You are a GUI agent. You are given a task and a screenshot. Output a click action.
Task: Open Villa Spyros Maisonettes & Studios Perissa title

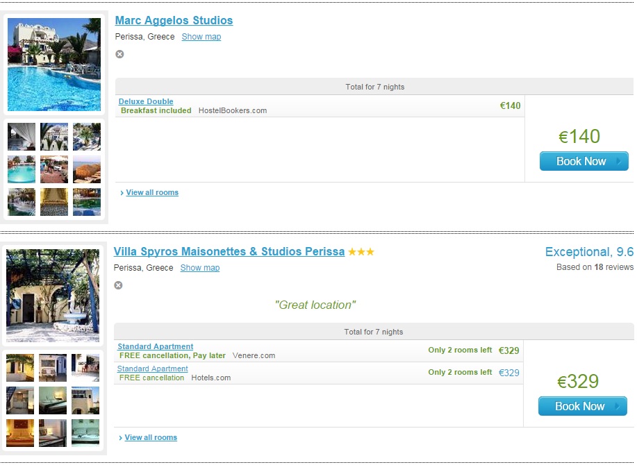point(229,252)
